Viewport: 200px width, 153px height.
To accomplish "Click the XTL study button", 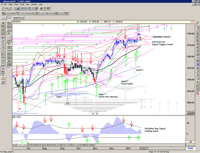I will tap(9, 68).
